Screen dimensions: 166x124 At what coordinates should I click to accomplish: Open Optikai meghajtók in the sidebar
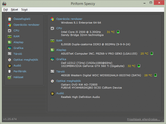coord(26,60)
